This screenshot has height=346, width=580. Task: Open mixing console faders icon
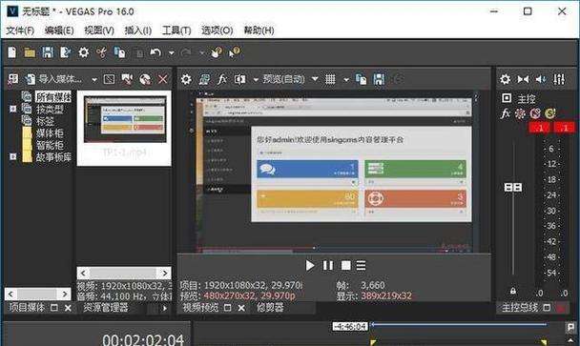tap(559, 79)
